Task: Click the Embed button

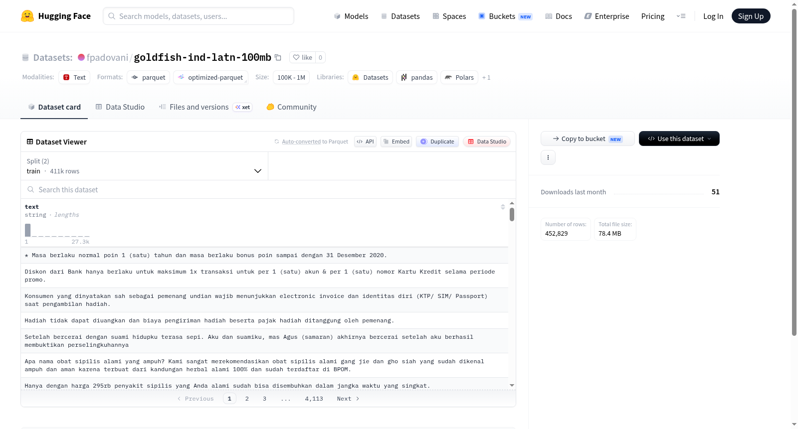Action: pos(396,142)
